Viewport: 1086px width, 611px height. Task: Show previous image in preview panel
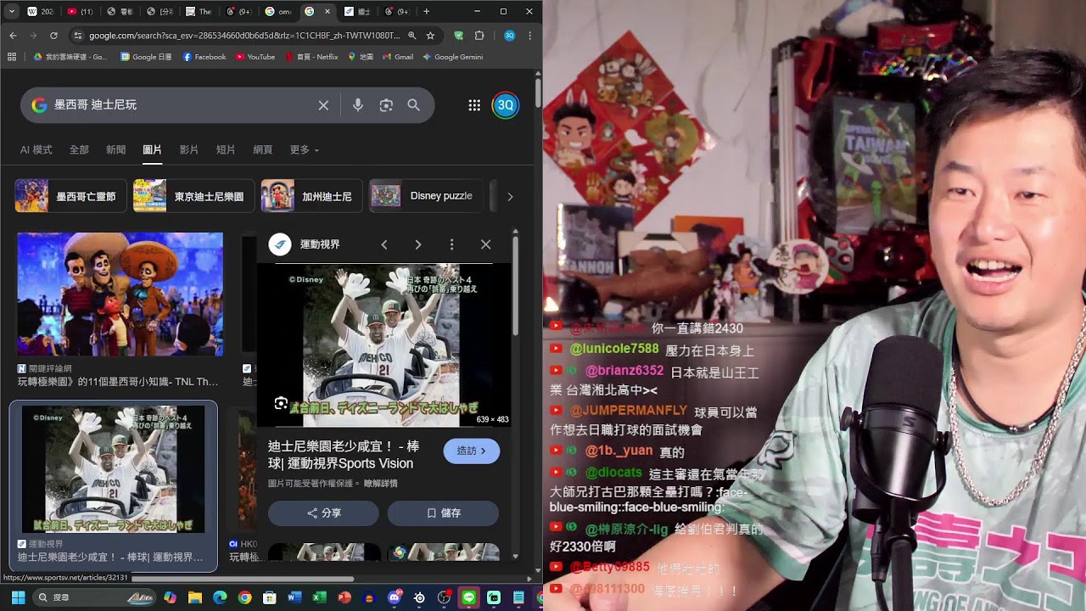(384, 244)
